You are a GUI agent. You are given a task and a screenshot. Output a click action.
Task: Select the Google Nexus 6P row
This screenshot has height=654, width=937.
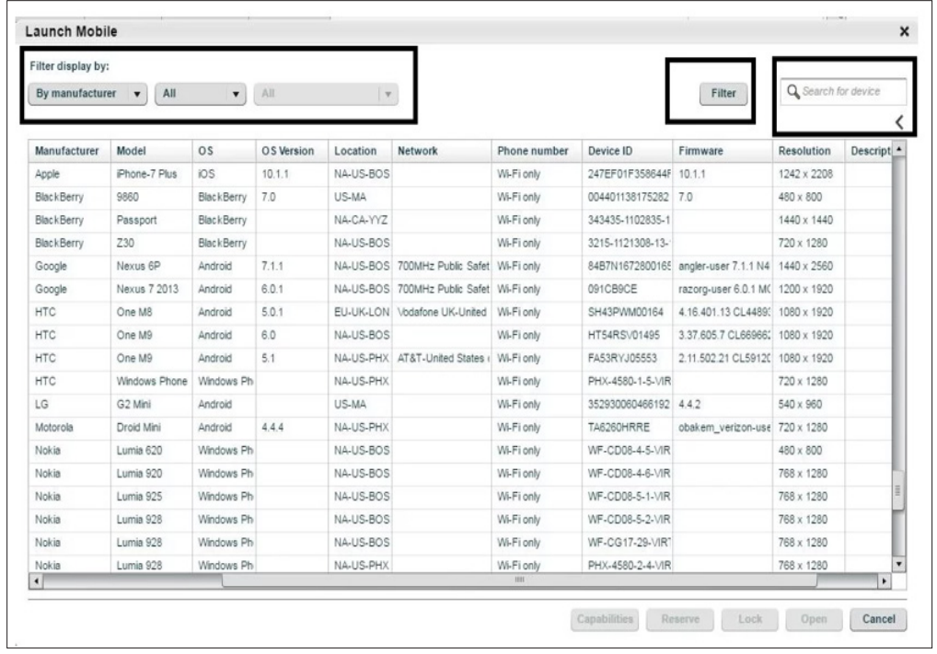460,267
